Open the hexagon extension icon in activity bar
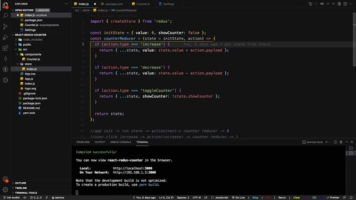 [5, 80]
